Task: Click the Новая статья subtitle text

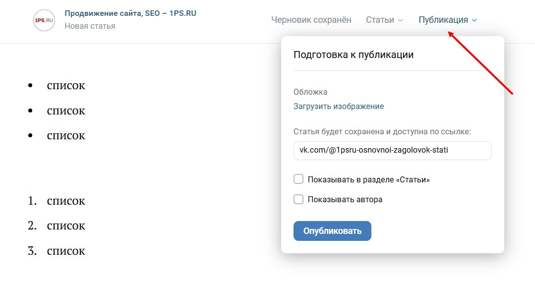Action: click(x=90, y=26)
